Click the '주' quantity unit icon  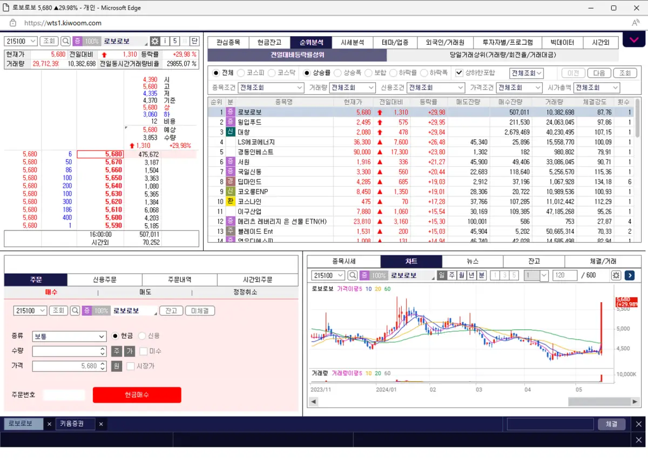pos(117,351)
